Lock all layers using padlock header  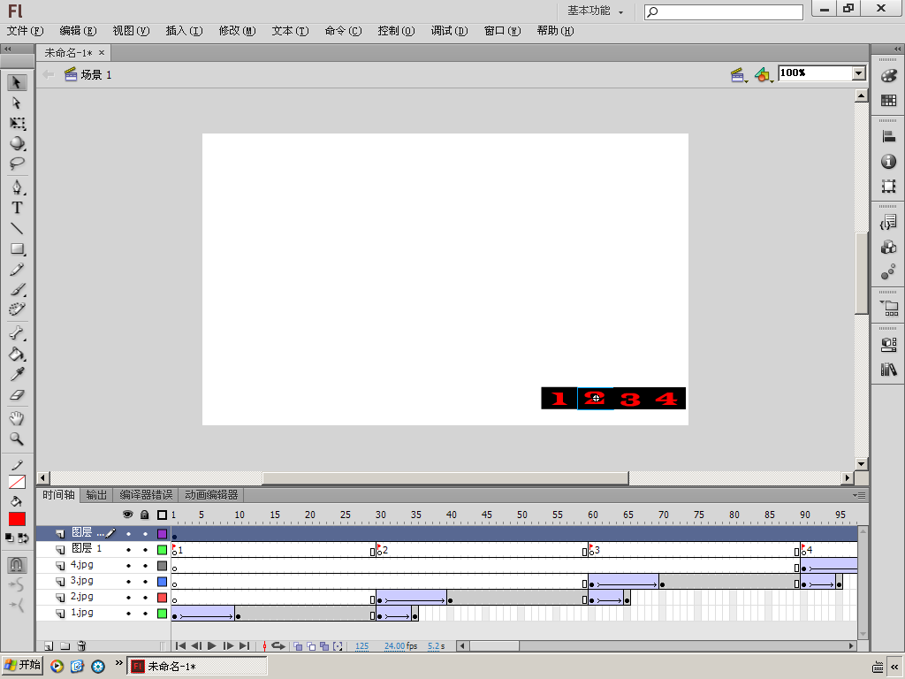tap(145, 515)
